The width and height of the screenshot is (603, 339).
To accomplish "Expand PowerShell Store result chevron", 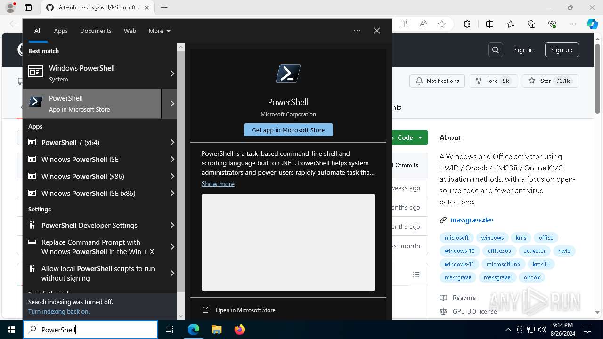I will [172, 104].
